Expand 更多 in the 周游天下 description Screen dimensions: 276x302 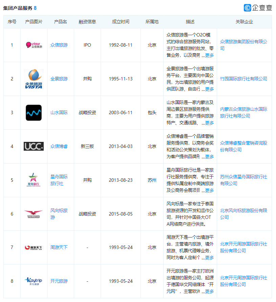(x=209, y=258)
